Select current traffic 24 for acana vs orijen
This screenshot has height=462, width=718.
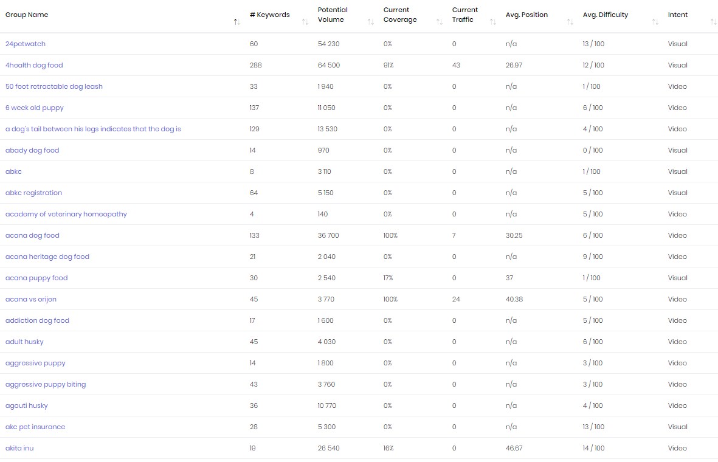pyautogui.click(x=456, y=300)
